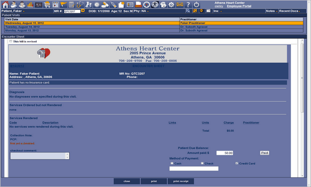Click the close button at bottom
The height and width of the screenshot is (187, 311).
[x=127, y=181]
